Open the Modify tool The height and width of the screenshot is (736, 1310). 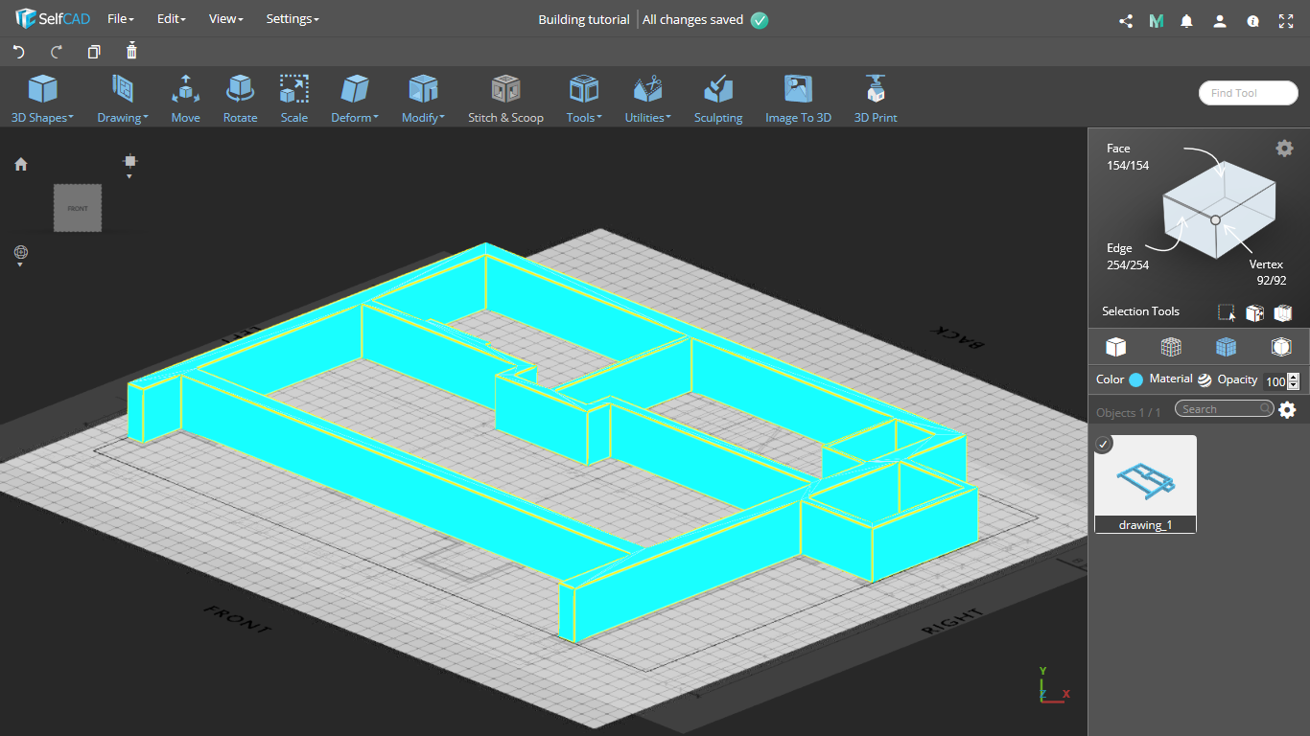click(x=423, y=100)
